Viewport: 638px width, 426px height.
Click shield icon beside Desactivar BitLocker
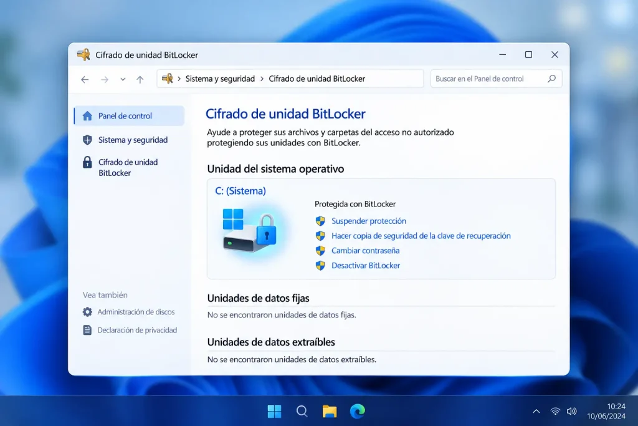click(x=320, y=266)
